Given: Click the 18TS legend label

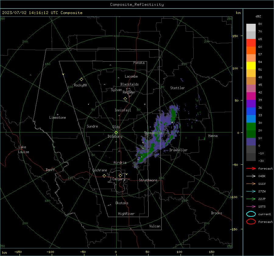Looking at the screenshot, I should pos(262,207).
